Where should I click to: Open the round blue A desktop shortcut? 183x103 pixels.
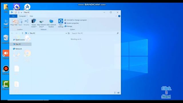27,7
